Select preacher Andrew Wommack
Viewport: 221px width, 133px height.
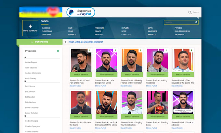[x=33, y=73]
